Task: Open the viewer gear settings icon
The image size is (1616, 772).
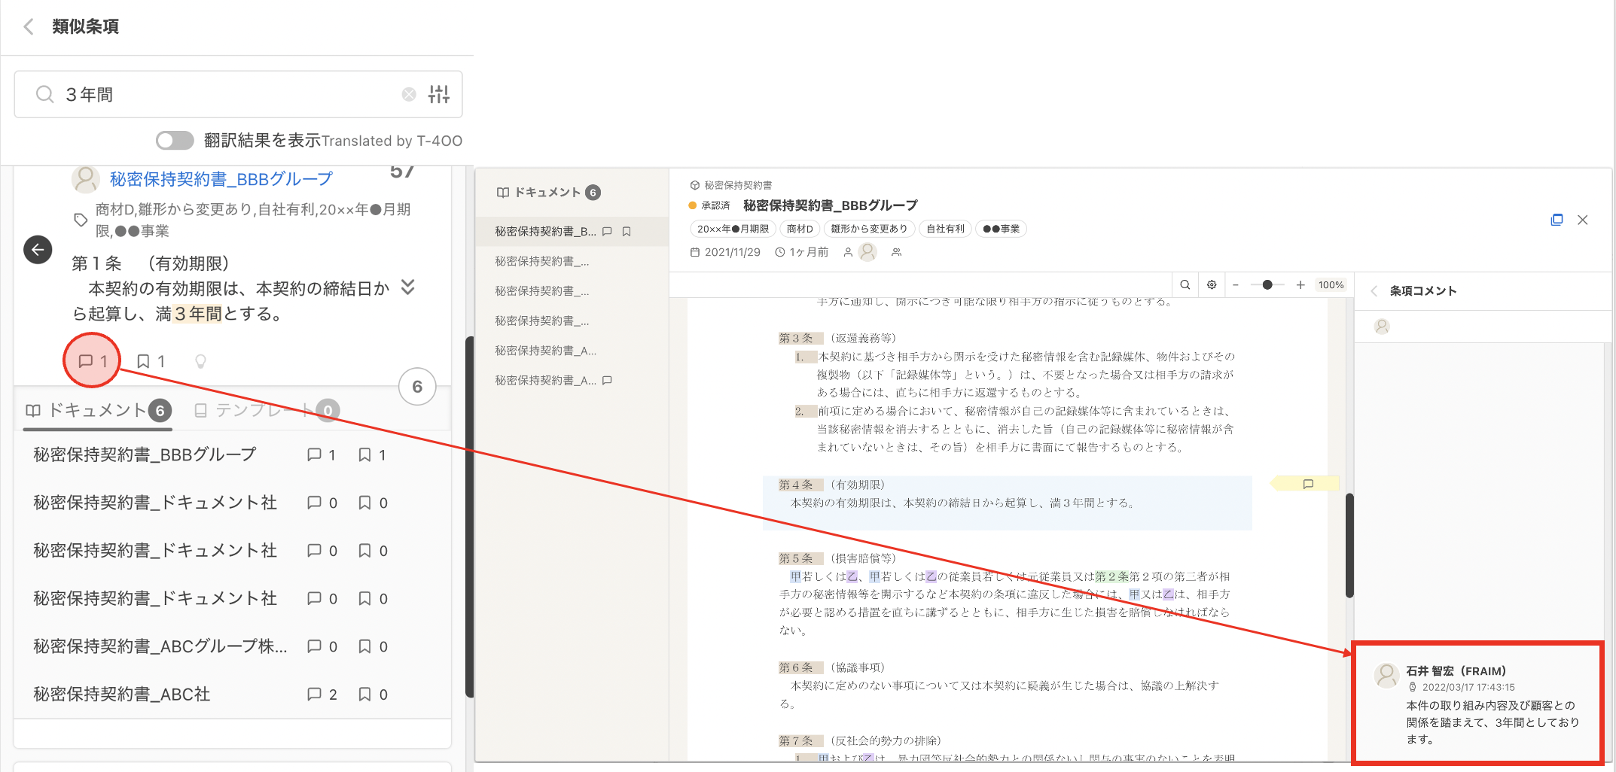Action: (x=1212, y=285)
